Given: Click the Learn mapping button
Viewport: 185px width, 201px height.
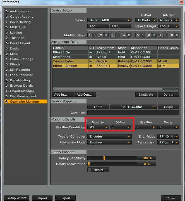Looking at the screenshot, I should 98,107.
